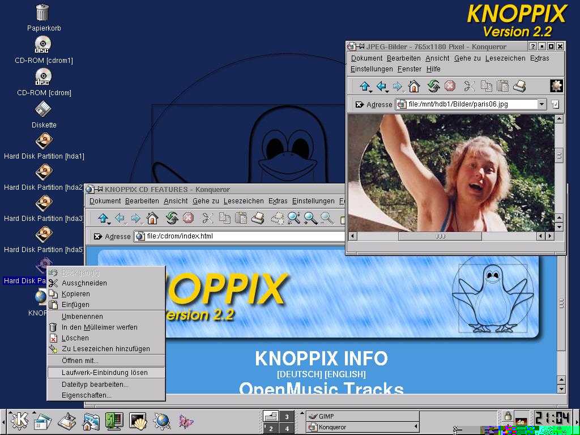The height and width of the screenshot is (435, 580).
Task: Click the Home icon in JPEG-Bilder window toolbar
Action: (x=414, y=86)
